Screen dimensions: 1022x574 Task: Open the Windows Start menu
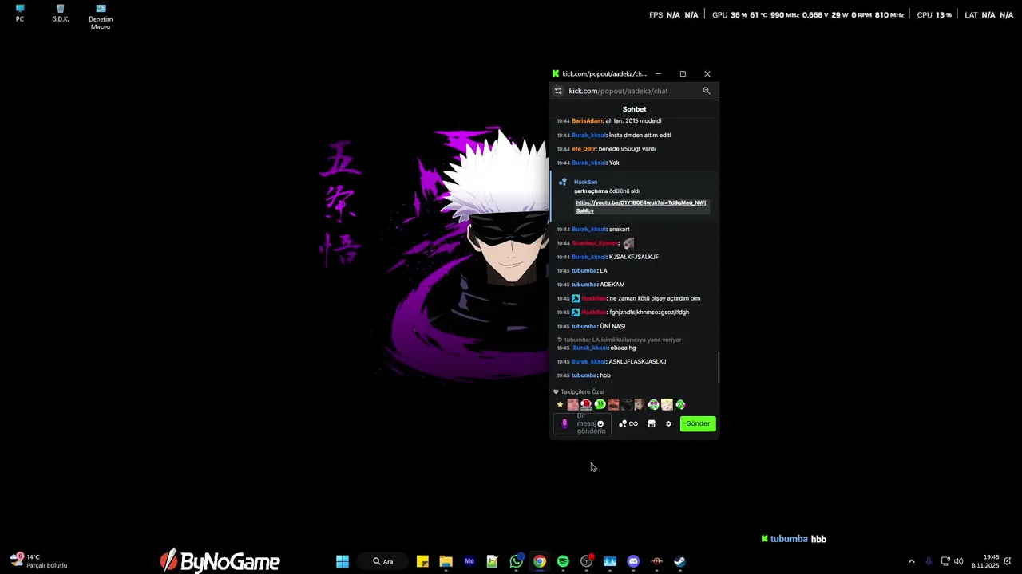343,561
